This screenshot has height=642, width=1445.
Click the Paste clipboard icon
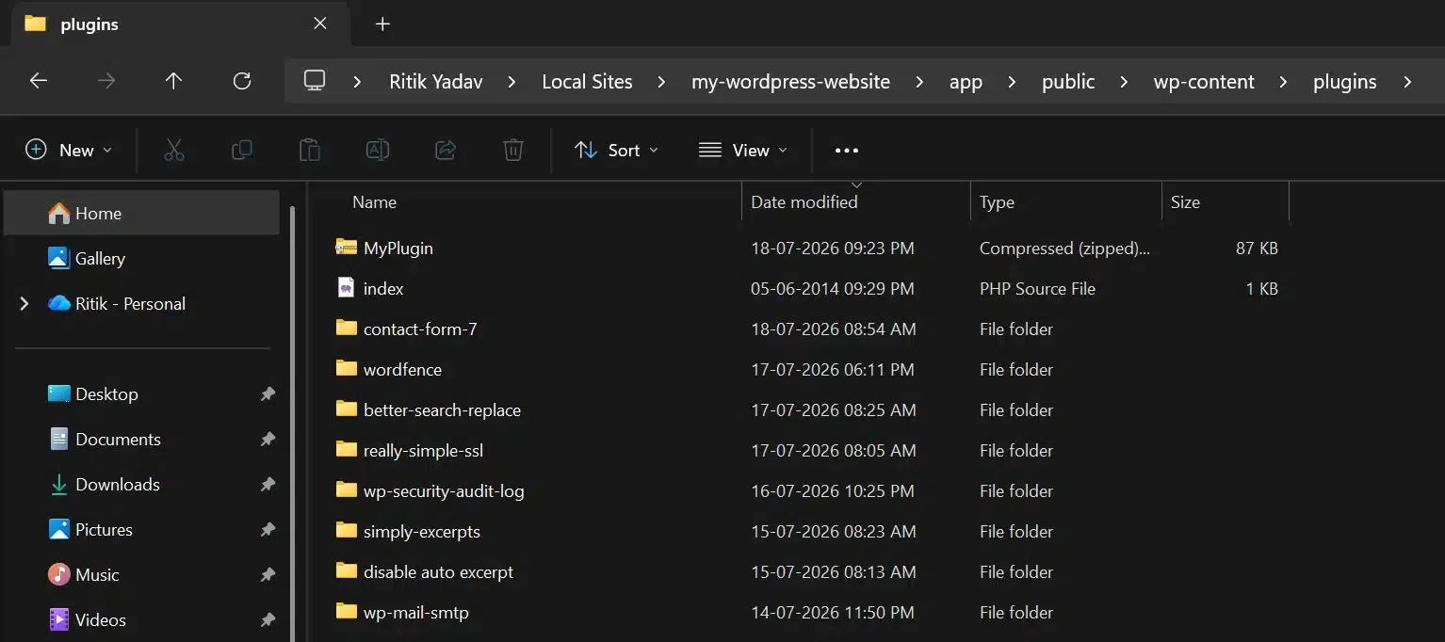pyautogui.click(x=309, y=150)
